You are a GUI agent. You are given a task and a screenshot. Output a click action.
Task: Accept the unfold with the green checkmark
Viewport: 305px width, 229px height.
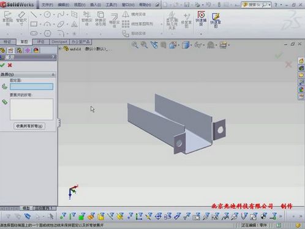tap(2, 65)
